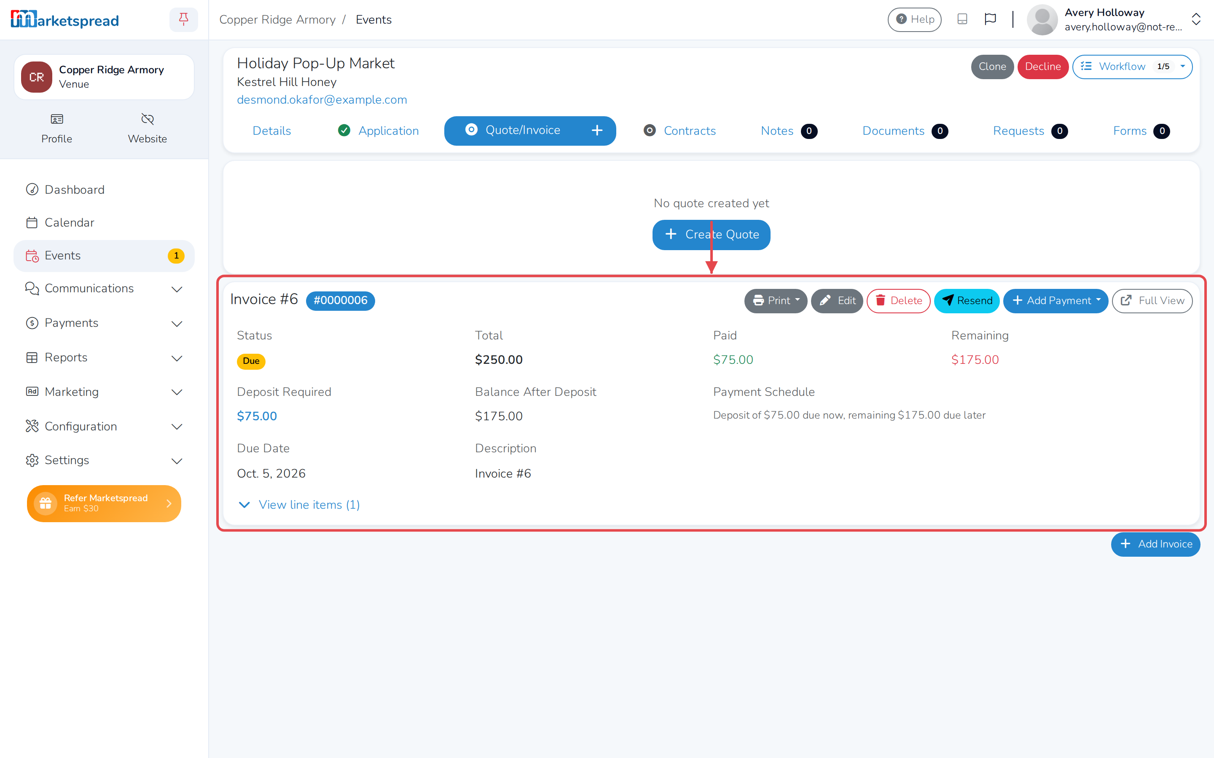This screenshot has height=758, width=1214.
Task: Expand the Settings menu
Action: 104,461
